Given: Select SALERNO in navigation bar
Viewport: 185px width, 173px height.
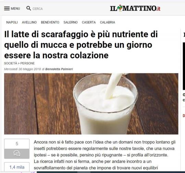Looking at the screenshot, I should click(71, 22).
